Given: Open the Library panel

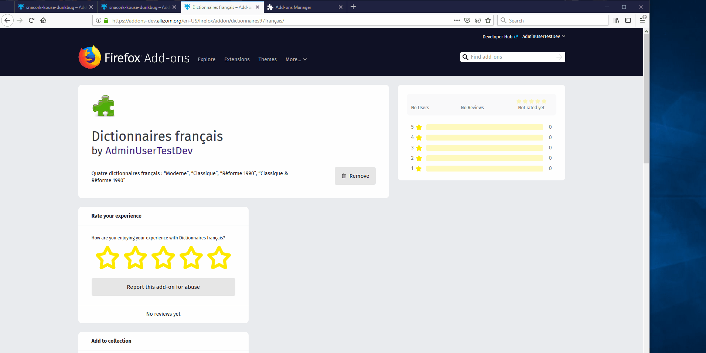Looking at the screenshot, I should coord(616,20).
